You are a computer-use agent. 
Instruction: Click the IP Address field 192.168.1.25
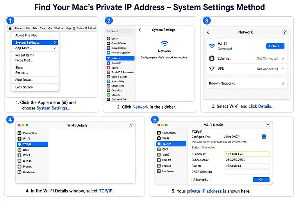click(x=247, y=154)
